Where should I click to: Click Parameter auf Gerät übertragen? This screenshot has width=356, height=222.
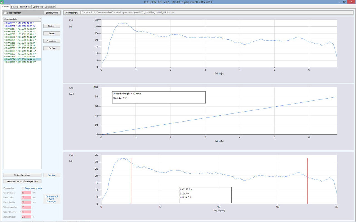(x=52, y=199)
